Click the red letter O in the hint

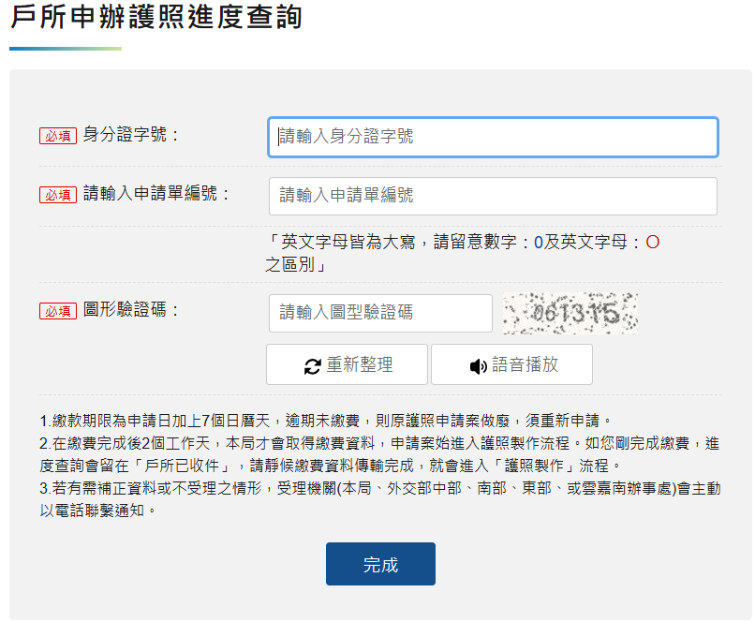pos(653,243)
